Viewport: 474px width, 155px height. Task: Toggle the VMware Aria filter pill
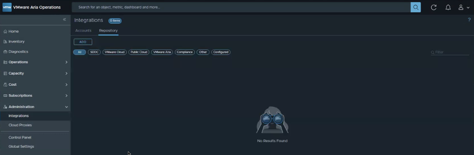point(162,52)
